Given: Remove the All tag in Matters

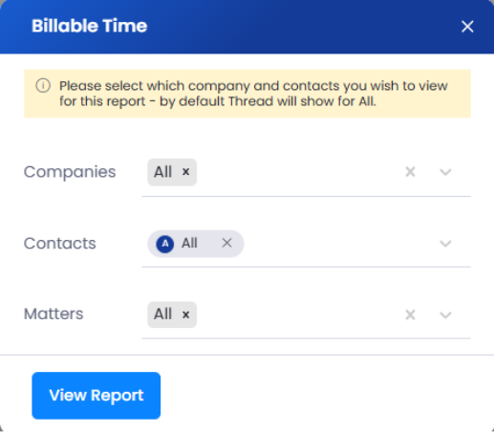Looking at the screenshot, I should click(x=185, y=314).
